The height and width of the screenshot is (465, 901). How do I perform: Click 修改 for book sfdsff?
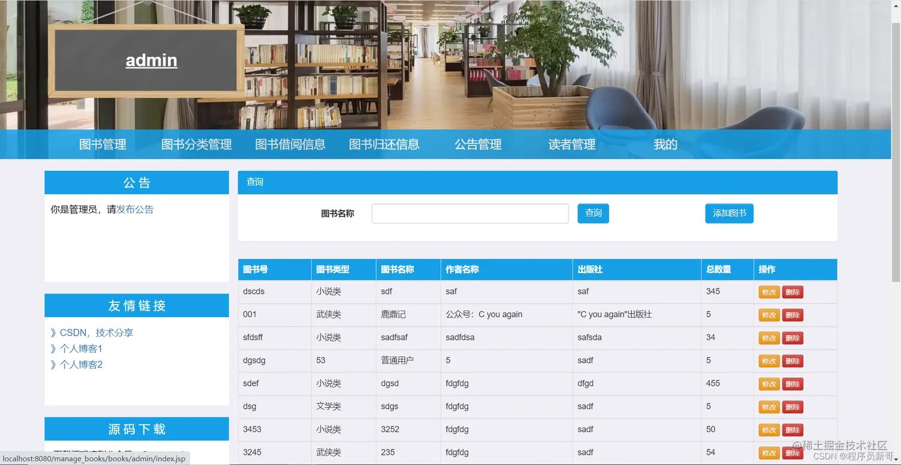769,338
